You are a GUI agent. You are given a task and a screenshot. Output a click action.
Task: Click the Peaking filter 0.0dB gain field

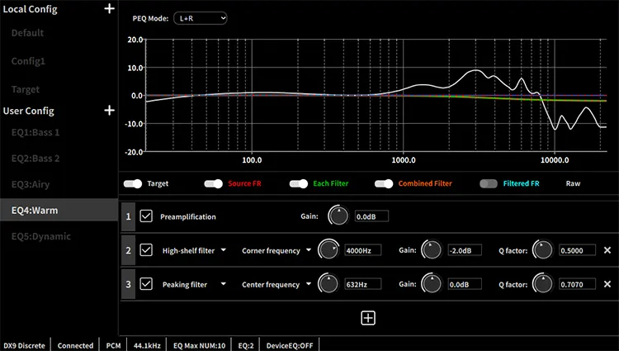[465, 284]
